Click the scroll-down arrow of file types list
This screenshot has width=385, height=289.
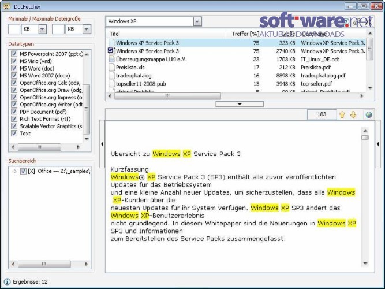point(87,139)
